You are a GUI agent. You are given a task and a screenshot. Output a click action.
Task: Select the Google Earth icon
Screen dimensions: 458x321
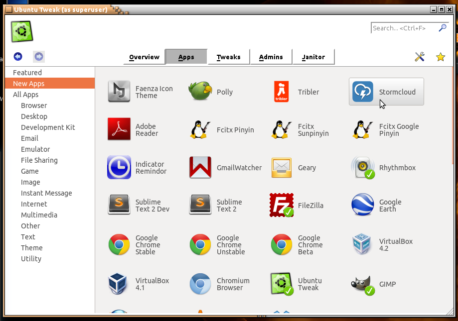point(363,205)
